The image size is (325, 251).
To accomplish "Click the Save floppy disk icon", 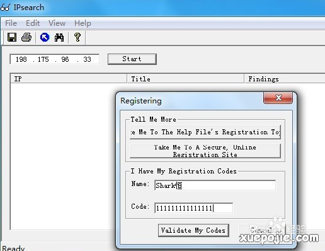I will click(x=12, y=37).
